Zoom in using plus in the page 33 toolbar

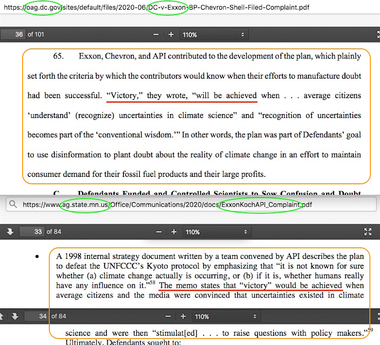(x=174, y=232)
